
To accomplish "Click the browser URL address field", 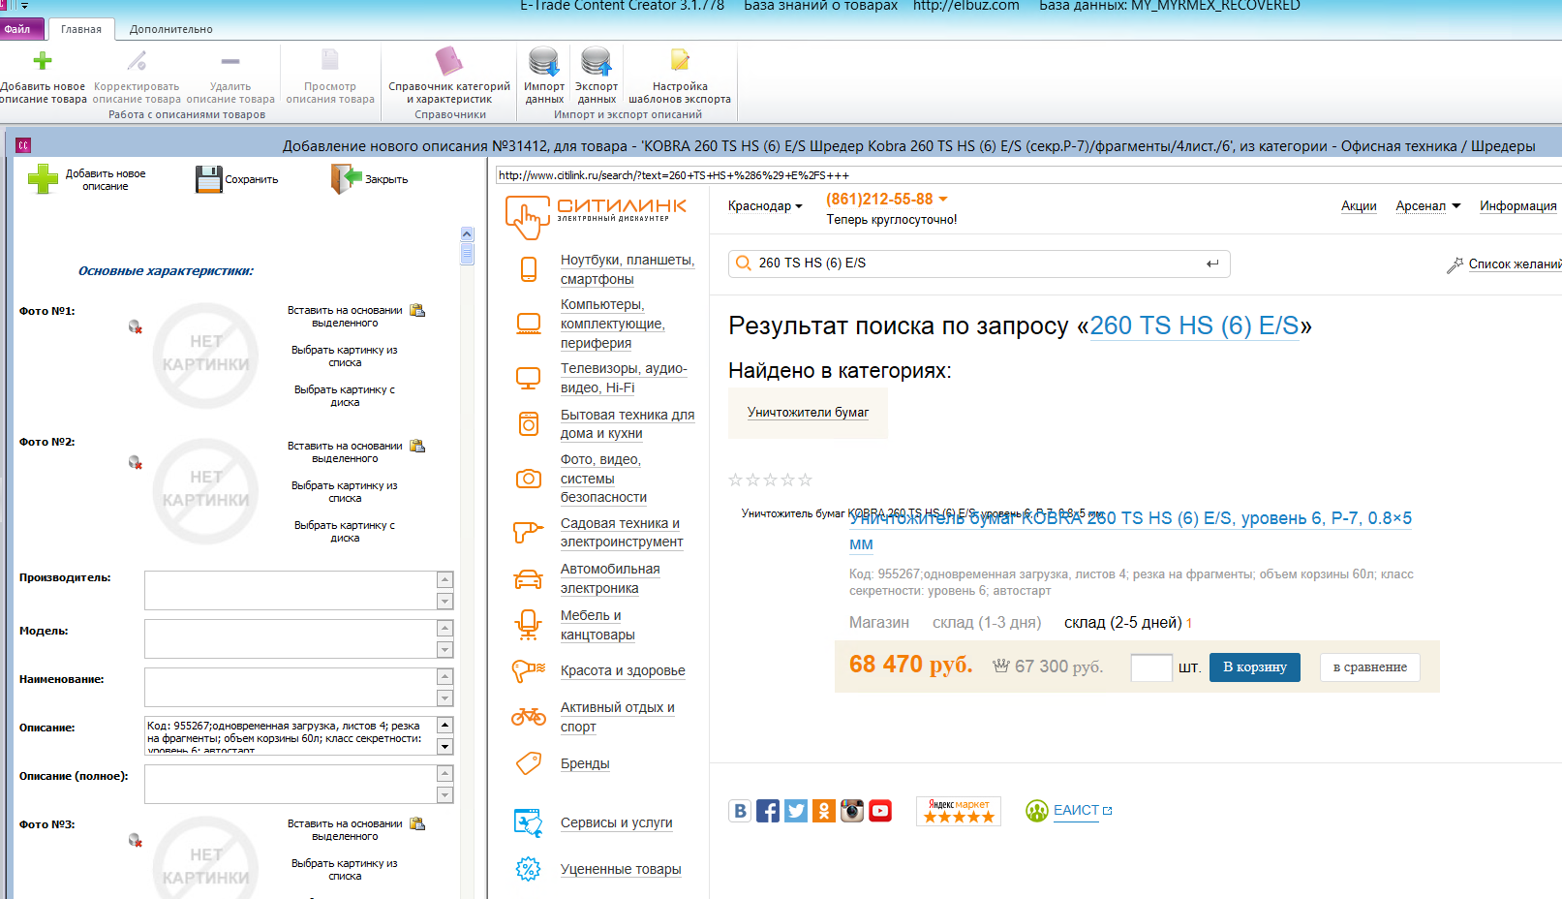I will [1028, 175].
